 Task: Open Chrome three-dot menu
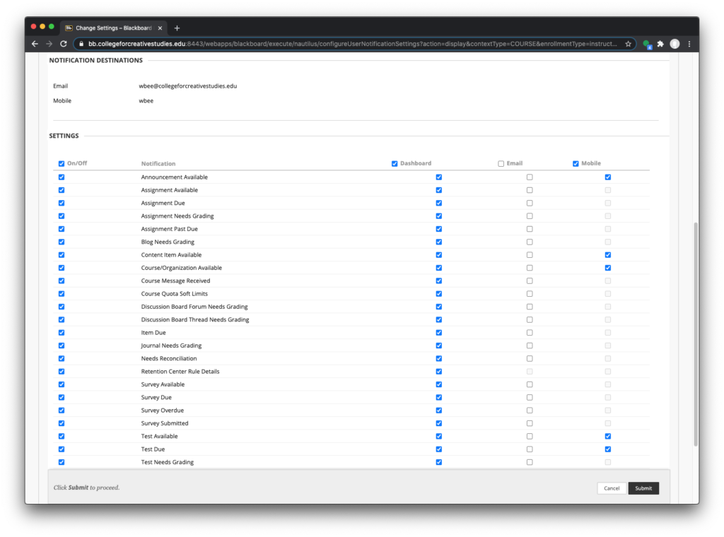coord(689,44)
